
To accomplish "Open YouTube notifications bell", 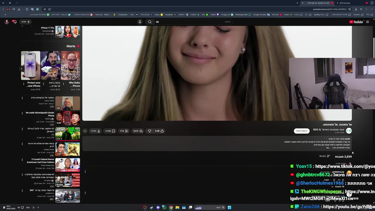I will [x=14, y=22].
